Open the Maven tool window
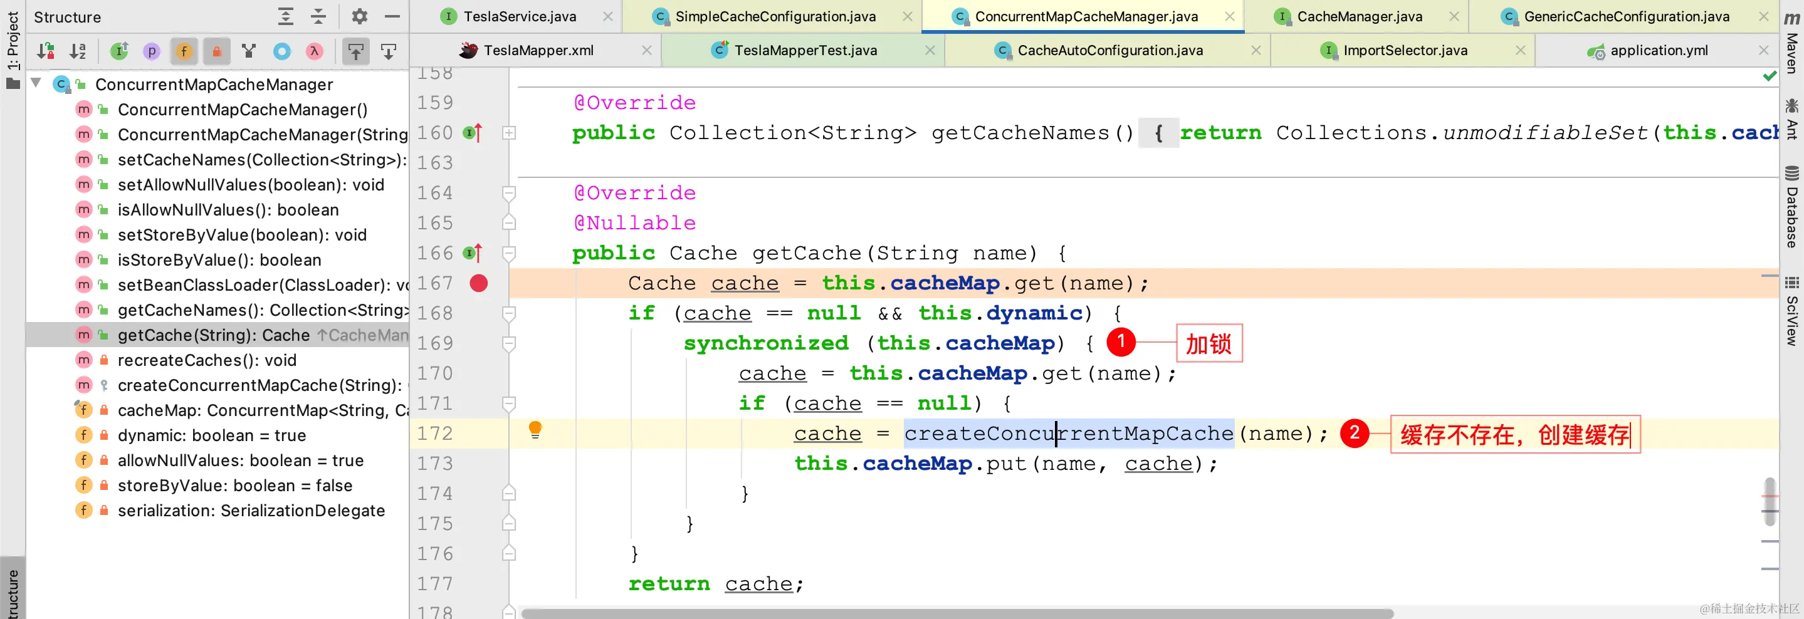Image resolution: width=1804 pixels, height=619 pixels. click(x=1791, y=42)
